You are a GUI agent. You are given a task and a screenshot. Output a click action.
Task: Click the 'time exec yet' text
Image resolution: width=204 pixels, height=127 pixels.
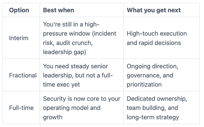pyautogui.click(x=61, y=84)
